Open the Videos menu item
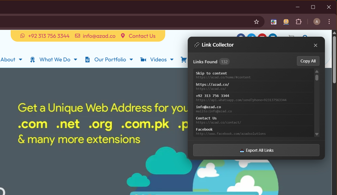The image size is (337, 195). coord(158,60)
